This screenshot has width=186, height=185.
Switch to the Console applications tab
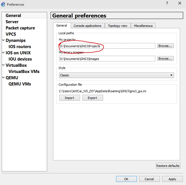tap(87, 26)
